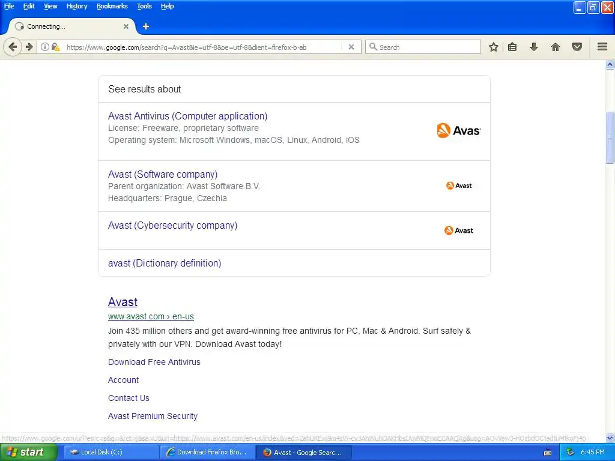Viewport: 615px width, 461px height.
Task: Click the Avast Cybersecurity company logo
Action: tap(459, 230)
